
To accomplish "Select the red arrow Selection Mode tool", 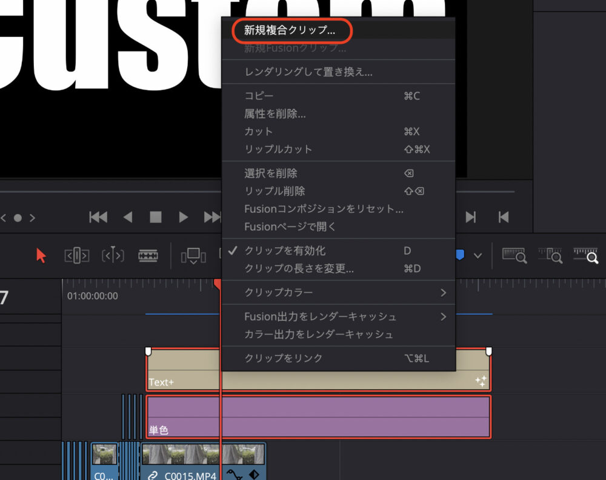I will point(41,256).
